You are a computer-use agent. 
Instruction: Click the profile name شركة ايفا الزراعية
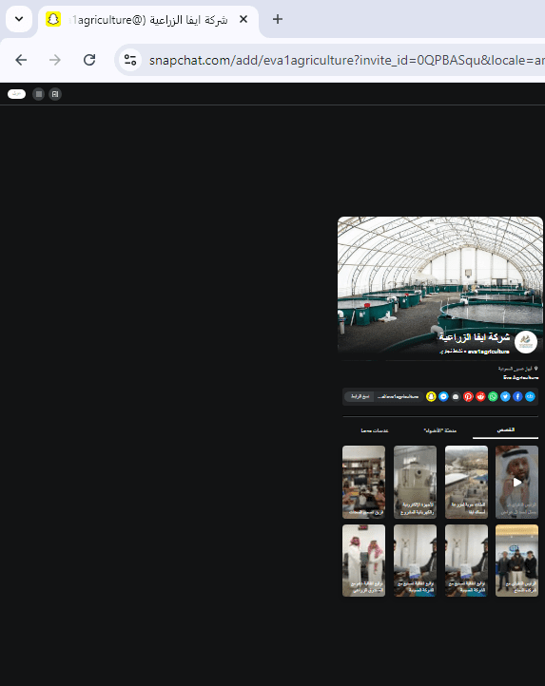(475, 337)
